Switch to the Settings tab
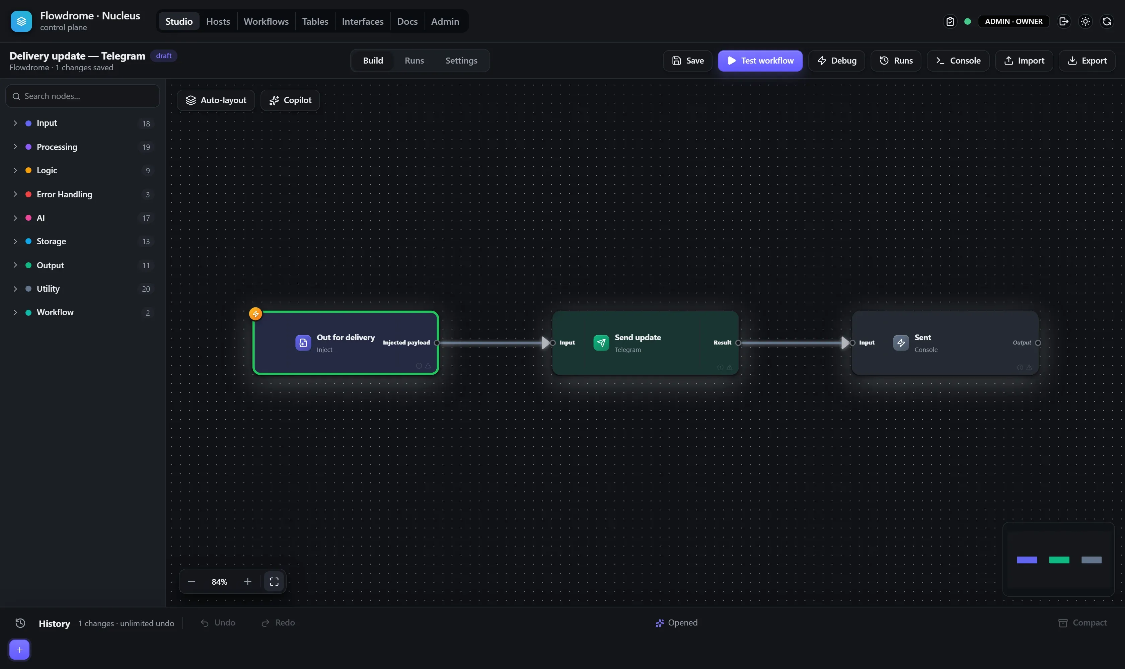1125x669 pixels. tap(461, 61)
